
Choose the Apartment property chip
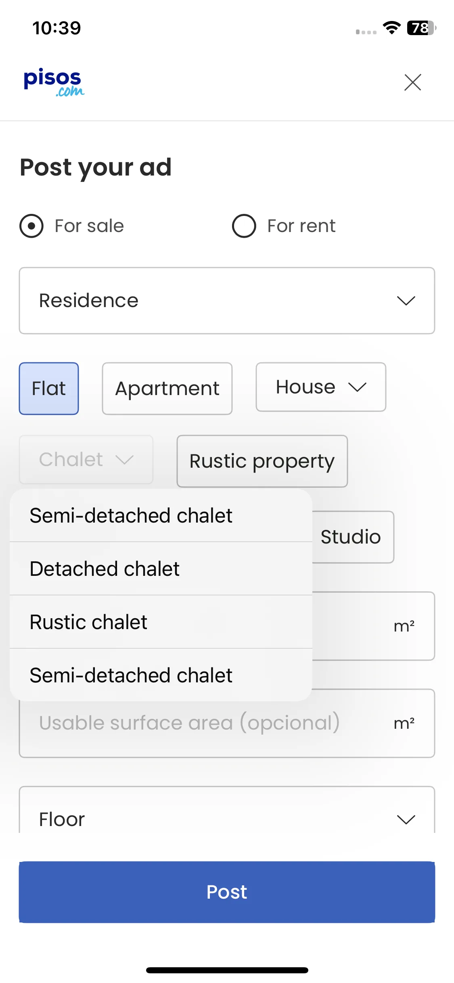click(167, 389)
